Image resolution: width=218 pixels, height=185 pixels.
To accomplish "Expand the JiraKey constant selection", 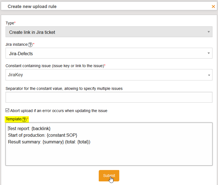I will (x=105, y=75).
